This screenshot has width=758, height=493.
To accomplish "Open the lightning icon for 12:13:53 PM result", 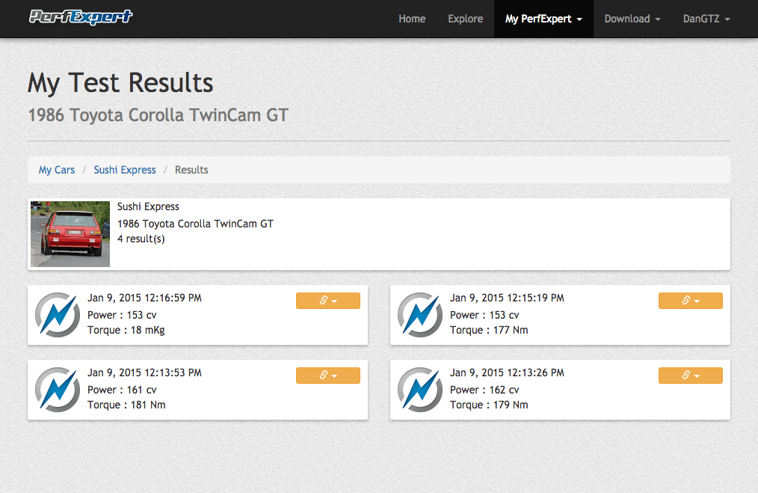I will (x=58, y=390).
